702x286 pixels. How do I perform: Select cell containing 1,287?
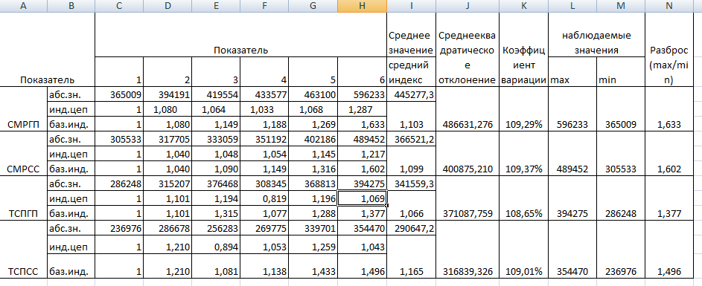click(362, 109)
